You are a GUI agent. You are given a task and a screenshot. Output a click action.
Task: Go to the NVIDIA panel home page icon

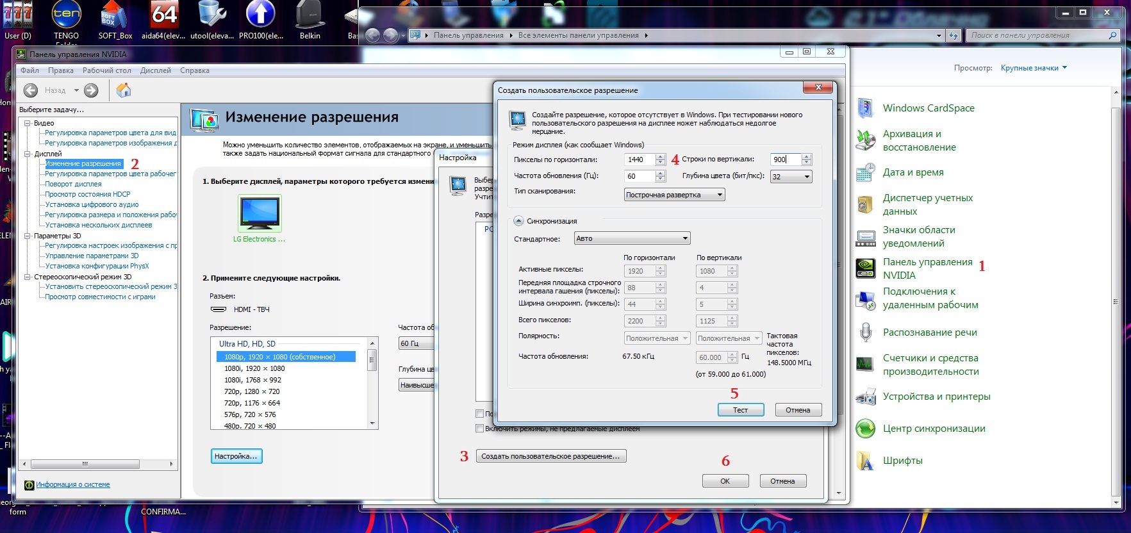(x=124, y=90)
